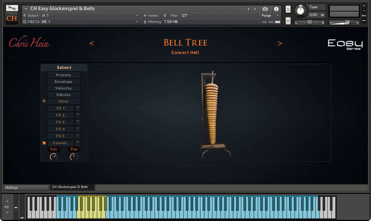The height and width of the screenshot is (221, 371).
Task: Switch to the Hotkeys tab
Action: point(26,188)
